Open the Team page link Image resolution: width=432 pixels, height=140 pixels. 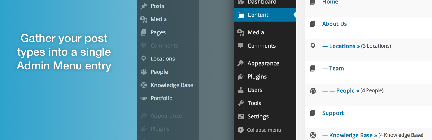(x=333, y=68)
